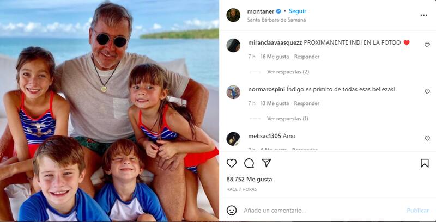
Task: Like melisac1305's comment
Action: point(427,139)
